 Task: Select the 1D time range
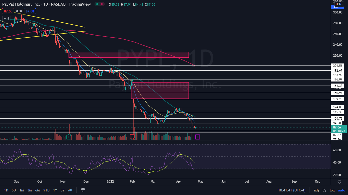click(6, 190)
